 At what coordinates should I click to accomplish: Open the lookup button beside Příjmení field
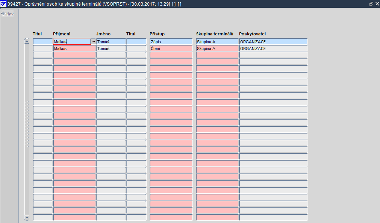93,41
